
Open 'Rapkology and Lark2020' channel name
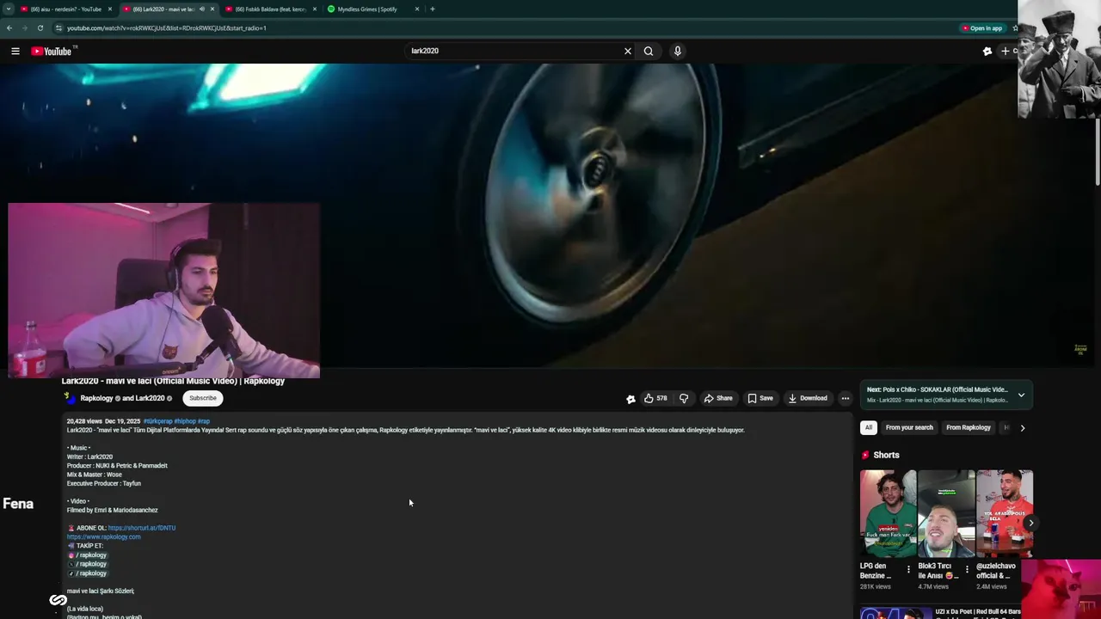click(x=122, y=398)
